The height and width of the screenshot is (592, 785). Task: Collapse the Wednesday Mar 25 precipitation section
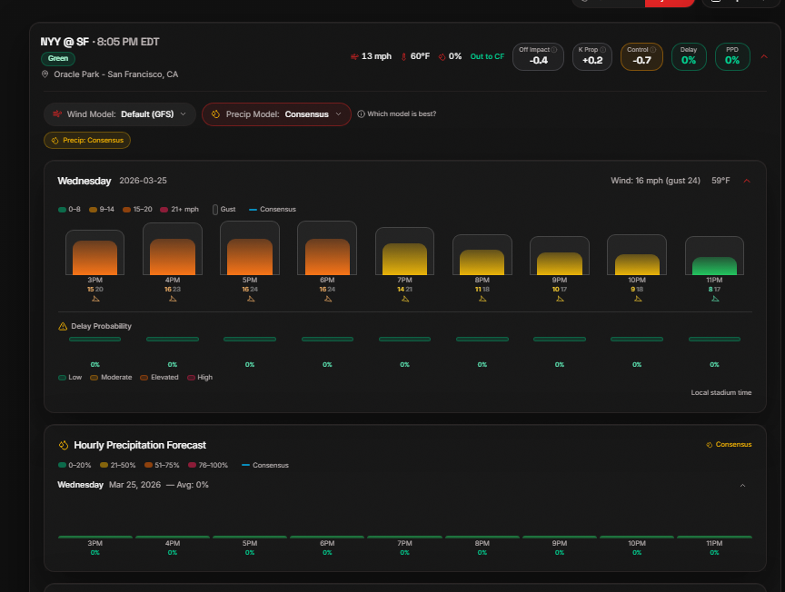point(743,486)
